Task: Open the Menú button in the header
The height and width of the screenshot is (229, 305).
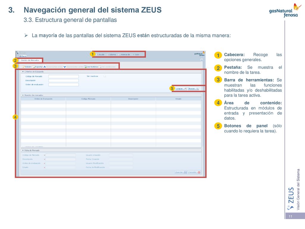Action: [23, 56]
